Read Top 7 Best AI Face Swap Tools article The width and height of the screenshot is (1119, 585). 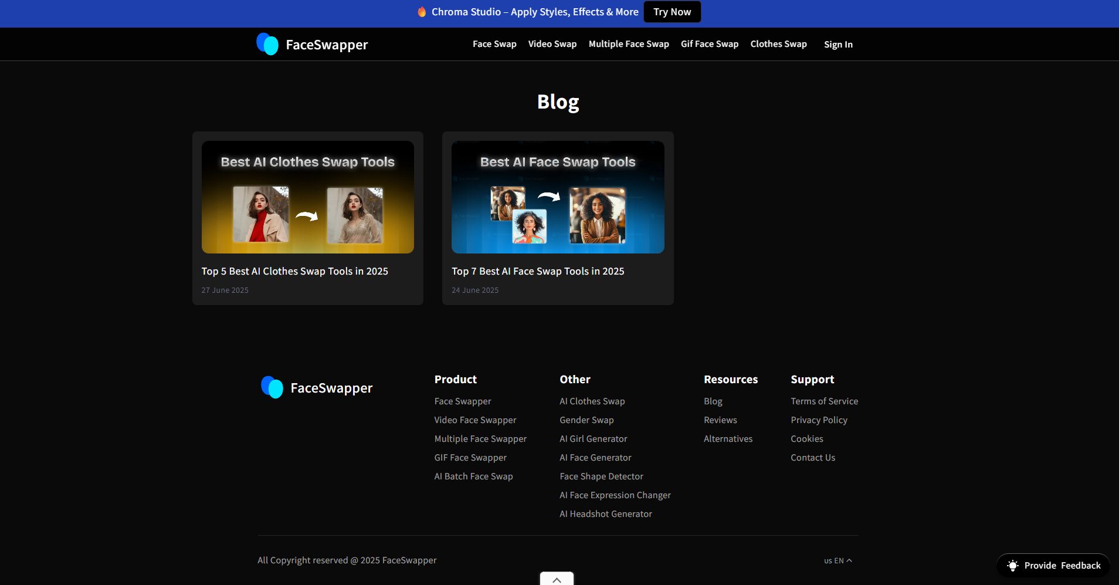click(x=538, y=271)
